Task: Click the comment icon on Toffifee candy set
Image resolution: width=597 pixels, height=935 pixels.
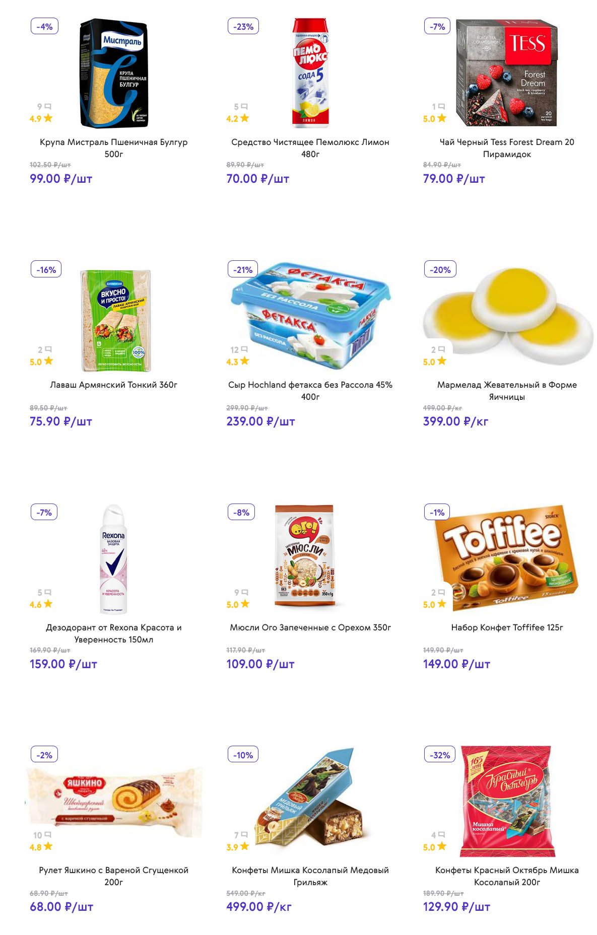Action: [442, 592]
